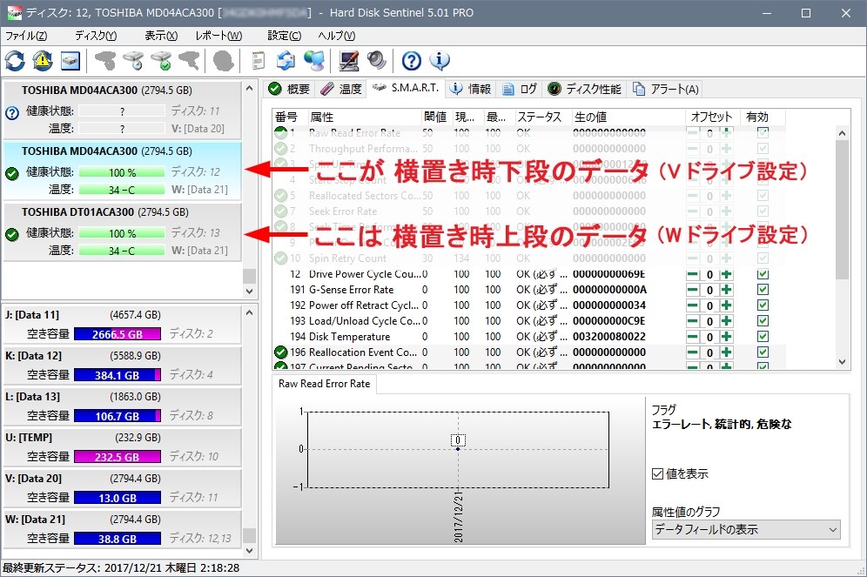
Task: Click the plus offset button for Power off Retract Cycle
Action: coord(727,305)
